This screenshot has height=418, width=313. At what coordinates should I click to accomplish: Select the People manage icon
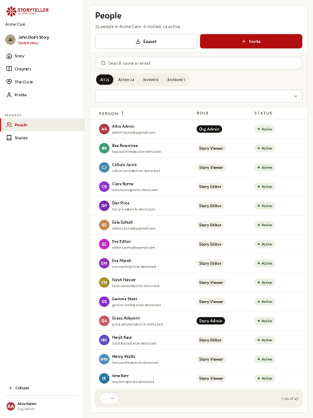[9, 125]
